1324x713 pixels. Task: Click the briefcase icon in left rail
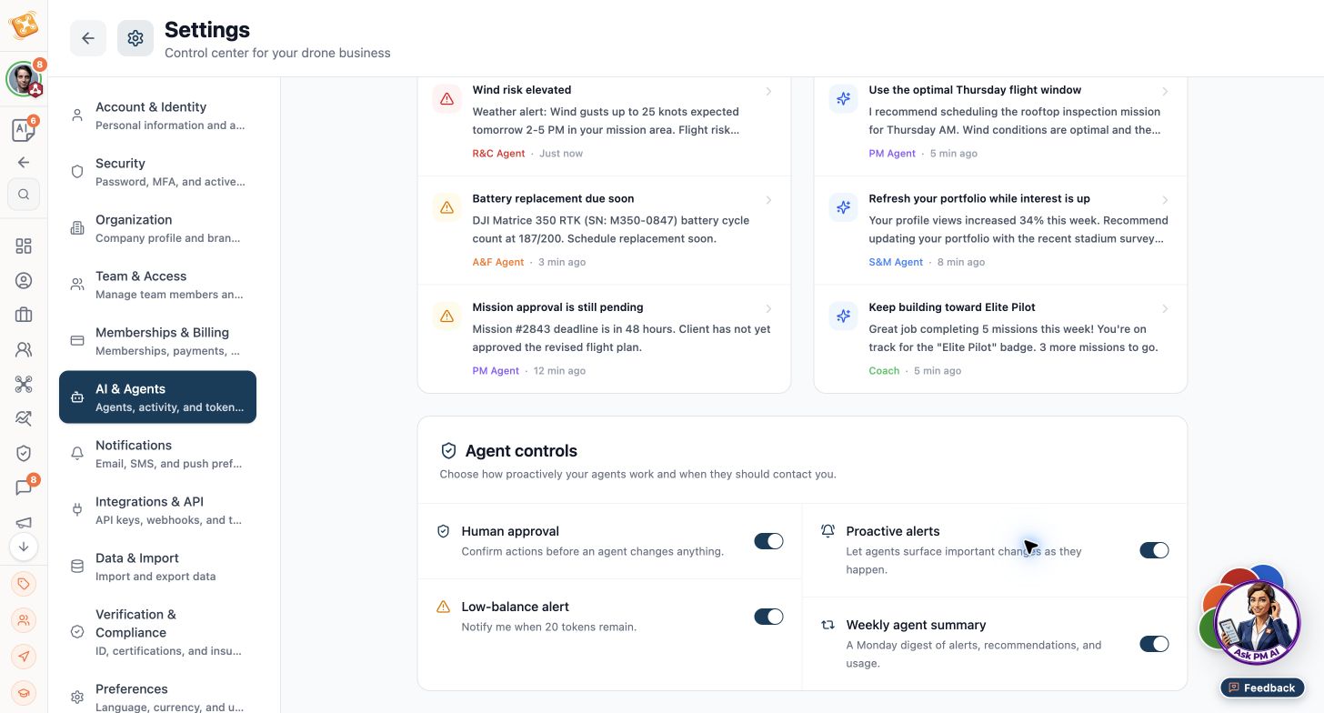[x=24, y=316]
